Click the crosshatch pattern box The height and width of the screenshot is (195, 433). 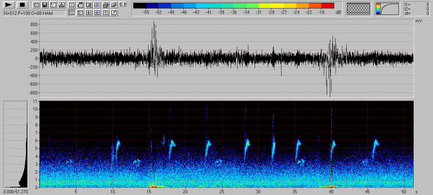coord(359,9)
